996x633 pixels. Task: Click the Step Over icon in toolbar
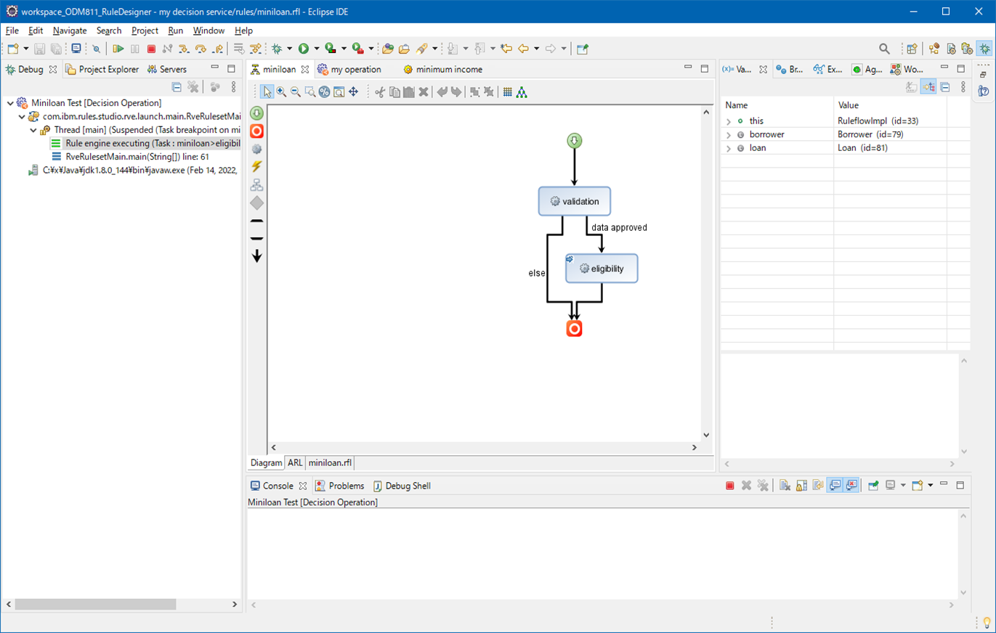201,49
